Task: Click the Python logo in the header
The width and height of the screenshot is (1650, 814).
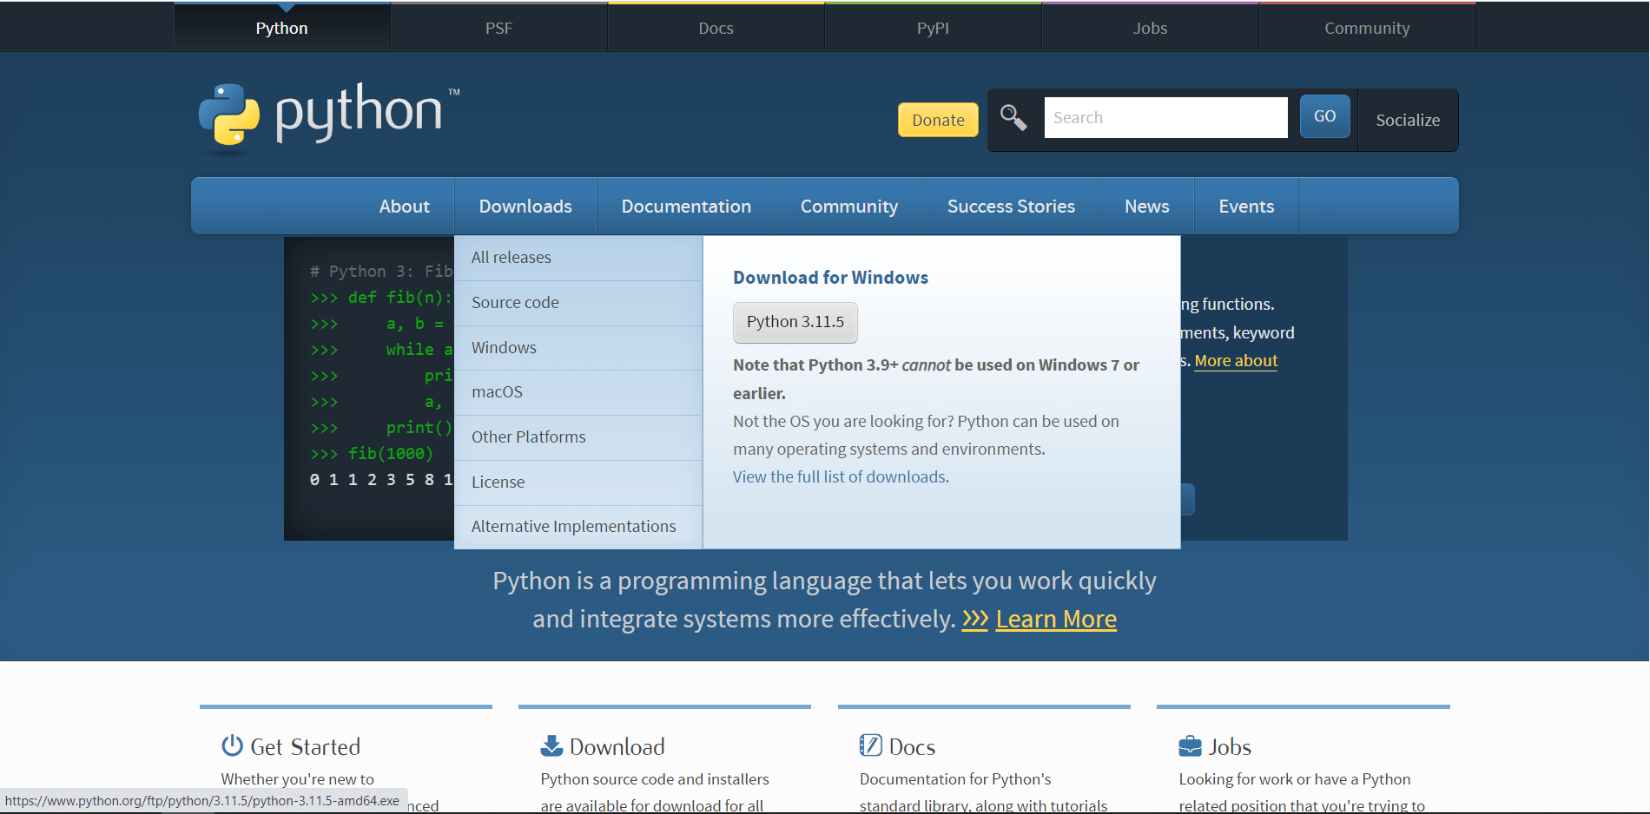Action: coord(328,115)
